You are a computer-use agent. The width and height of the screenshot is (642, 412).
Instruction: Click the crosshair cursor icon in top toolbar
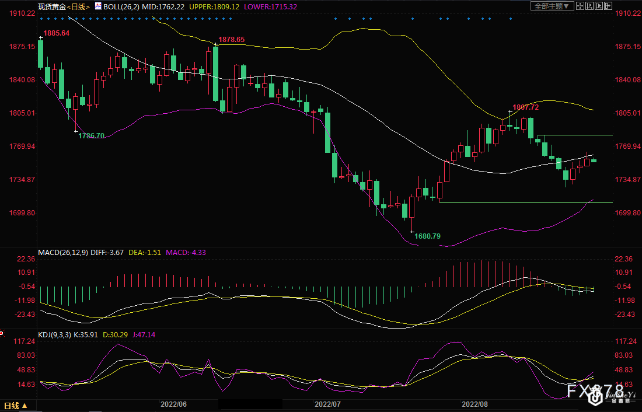(x=580, y=6)
